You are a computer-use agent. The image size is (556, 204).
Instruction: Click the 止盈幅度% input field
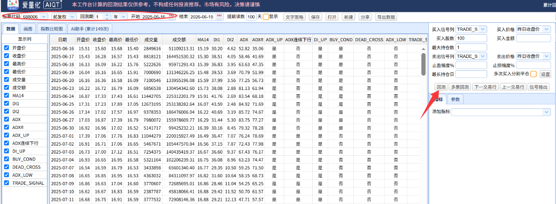pos(471,65)
